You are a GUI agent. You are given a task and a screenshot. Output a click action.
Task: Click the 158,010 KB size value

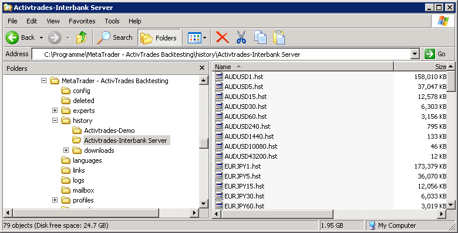[430, 77]
